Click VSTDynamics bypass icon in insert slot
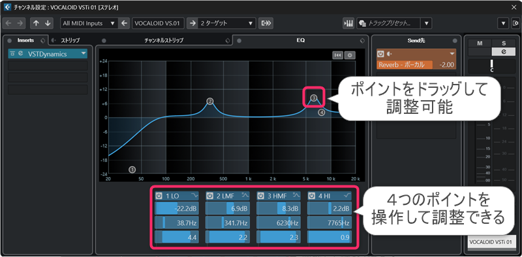 pos(12,53)
